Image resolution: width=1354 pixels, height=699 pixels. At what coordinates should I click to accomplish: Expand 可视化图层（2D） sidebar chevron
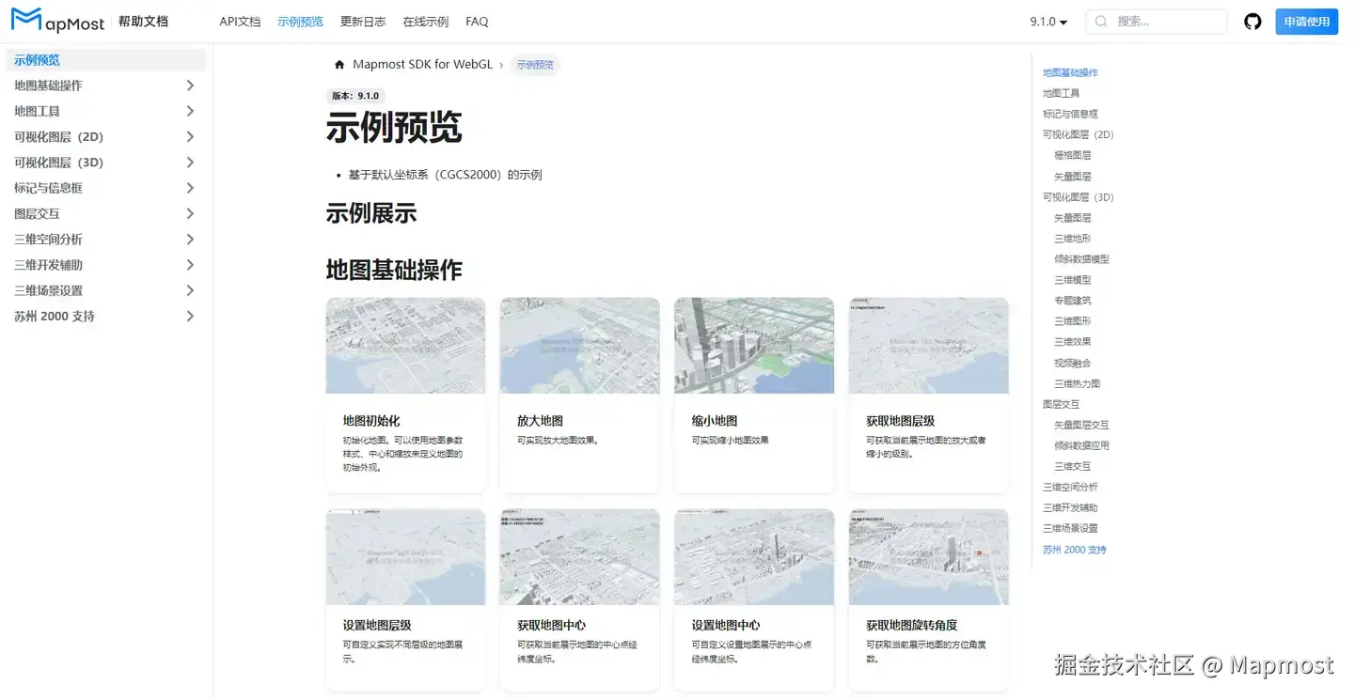tap(190, 136)
